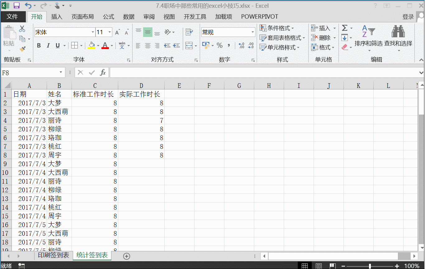
Task: Increase font size with large A icon
Action: [117, 32]
